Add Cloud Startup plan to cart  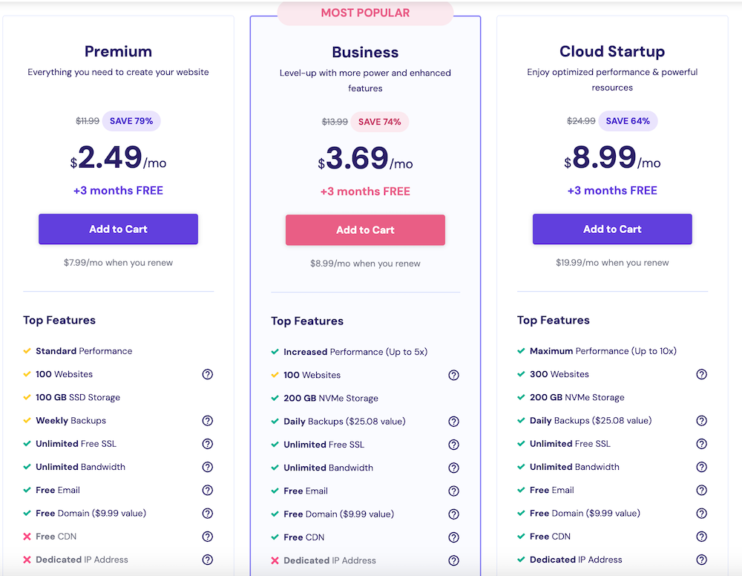pyautogui.click(x=612, y=229)
